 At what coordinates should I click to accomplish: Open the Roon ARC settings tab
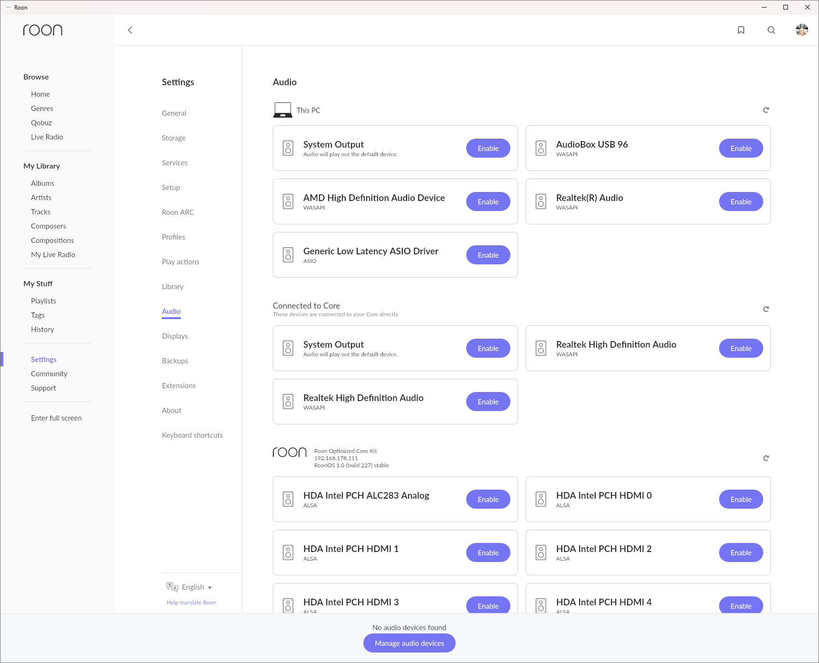178,212
